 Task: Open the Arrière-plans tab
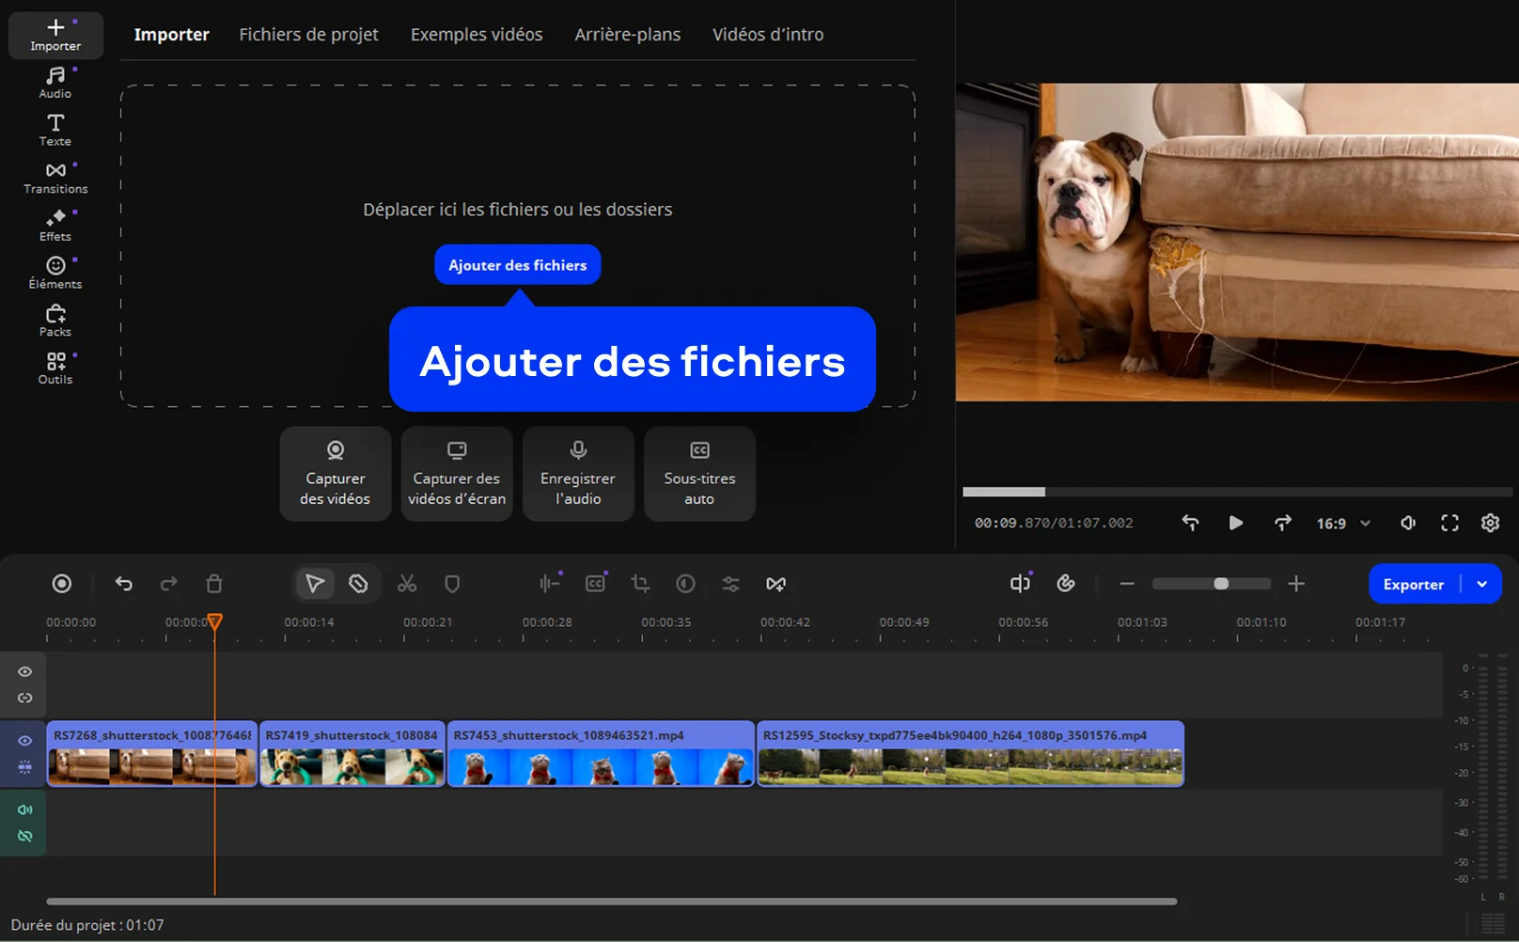[x=627, y=35]
